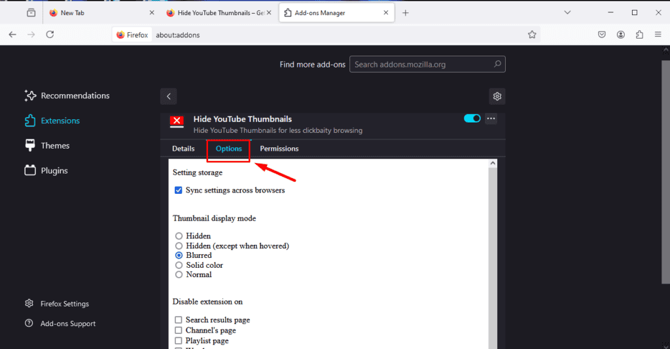Check Search results page checkbox
670x349 pixels.
point(178,320)
